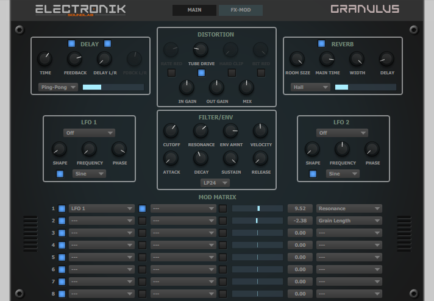Toggle the button left of DELAY title
Image resolution: width=434 pixels, height=301 pixels.
click(x=72, y=44)
